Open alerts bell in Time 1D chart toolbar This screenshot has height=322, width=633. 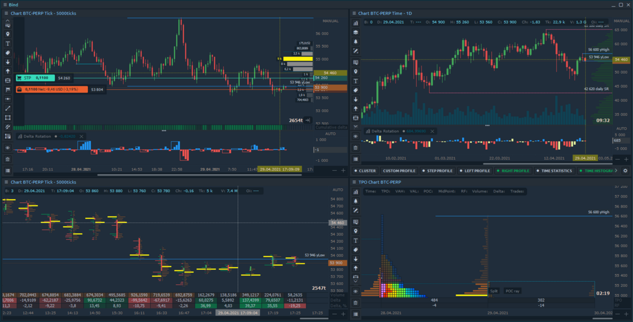tap(356, 42)
